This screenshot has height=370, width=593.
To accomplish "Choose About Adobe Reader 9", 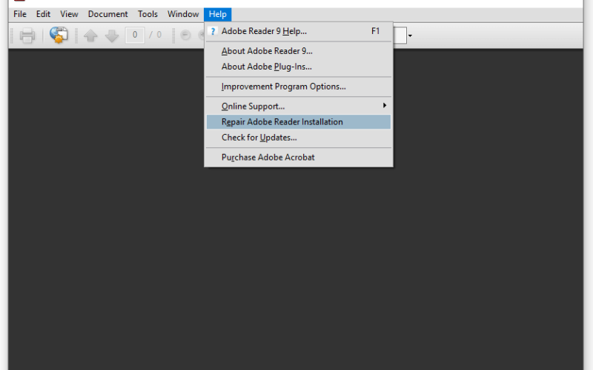I will pyautogui.click(x=299, y=51).
